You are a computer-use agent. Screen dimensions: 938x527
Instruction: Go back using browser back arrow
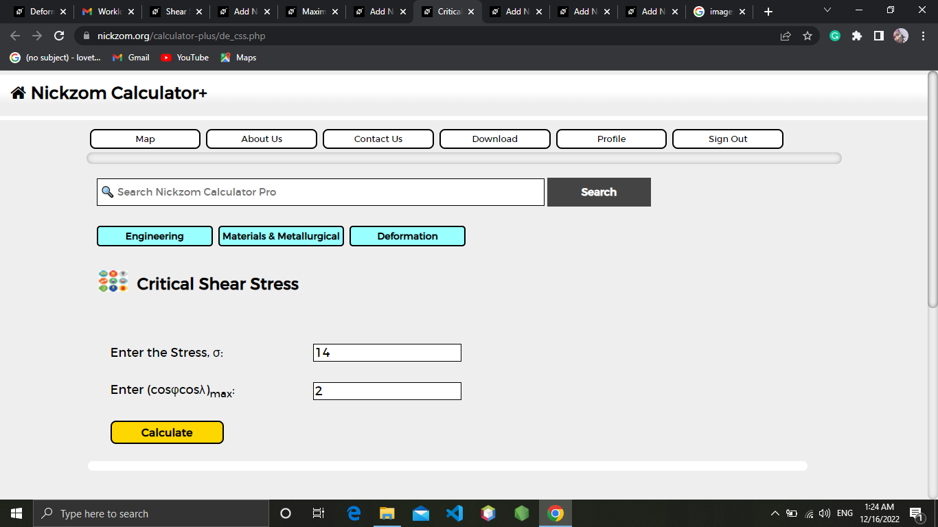15,36
